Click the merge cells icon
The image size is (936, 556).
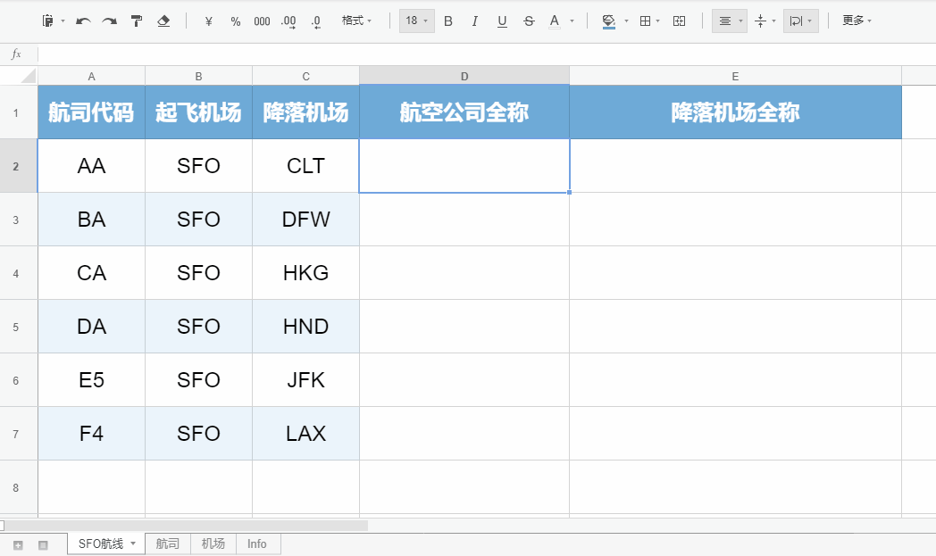(678, 20)
